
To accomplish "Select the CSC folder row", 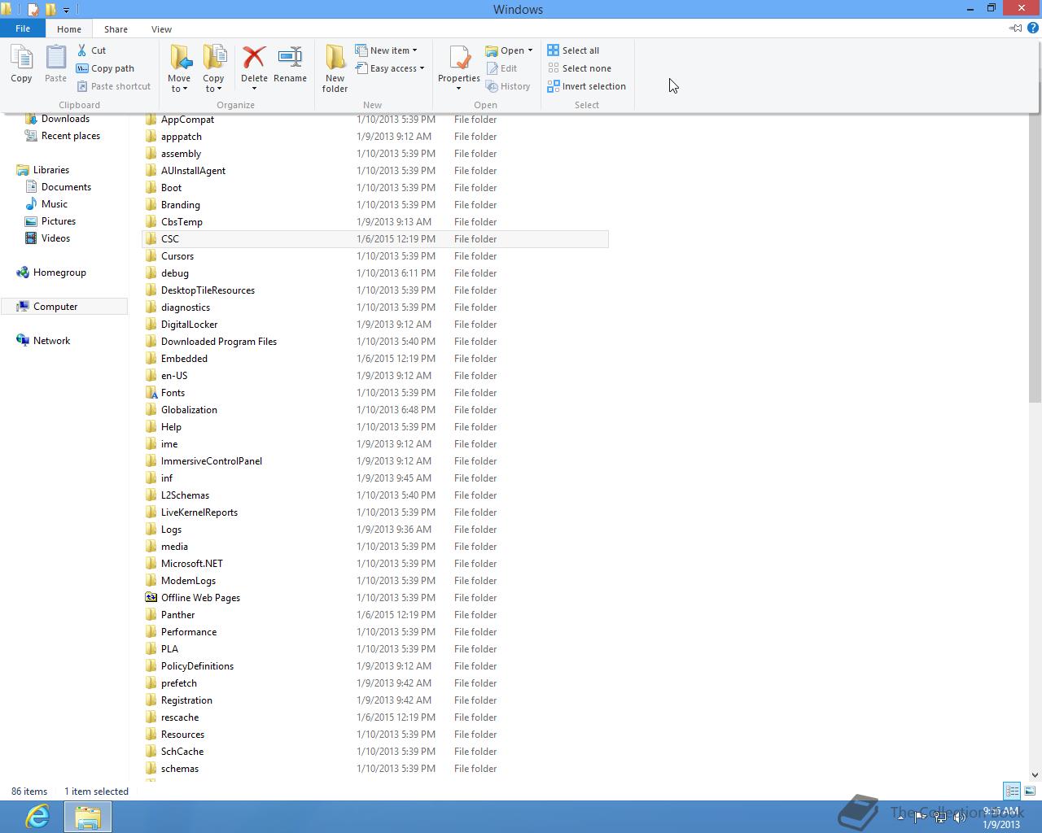I will click(x=375, y=239).
